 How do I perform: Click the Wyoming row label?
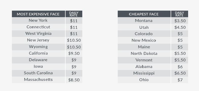click(x=38, y=47)
